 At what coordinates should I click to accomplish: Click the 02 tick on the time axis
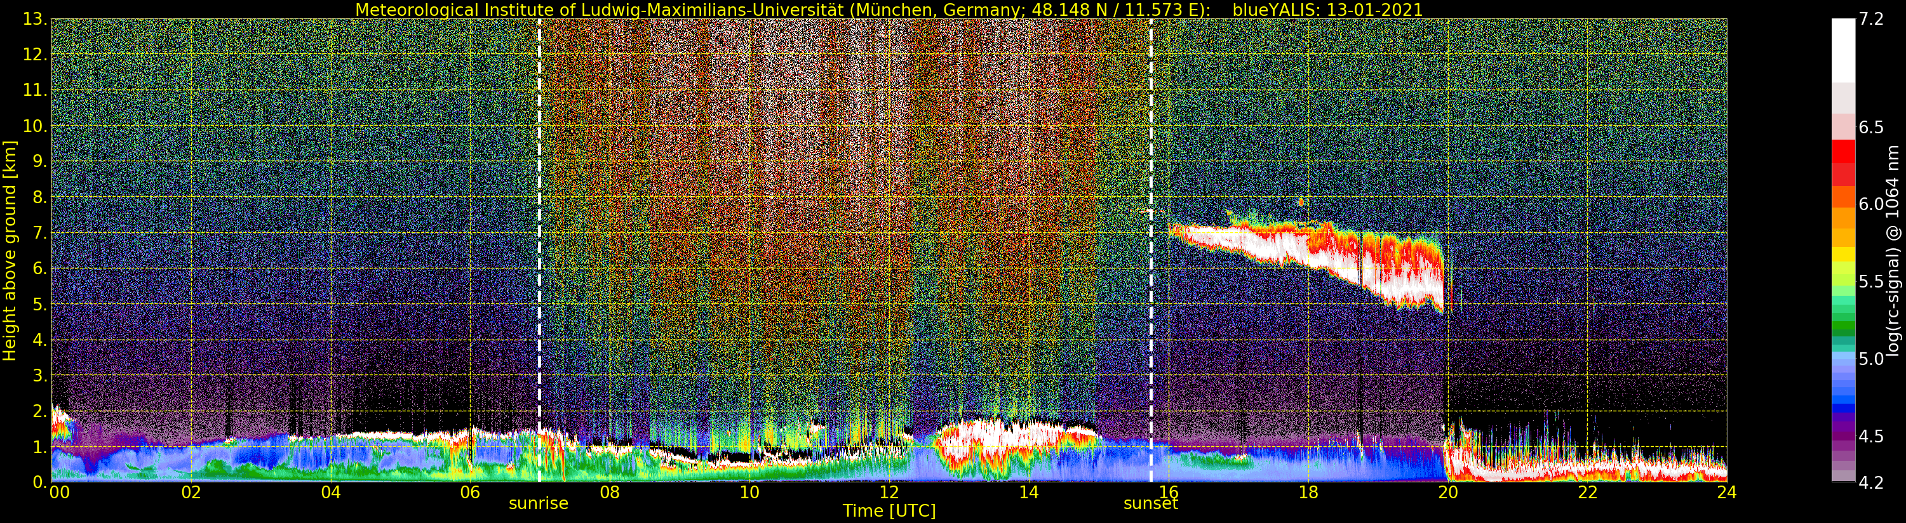point(191,493)
